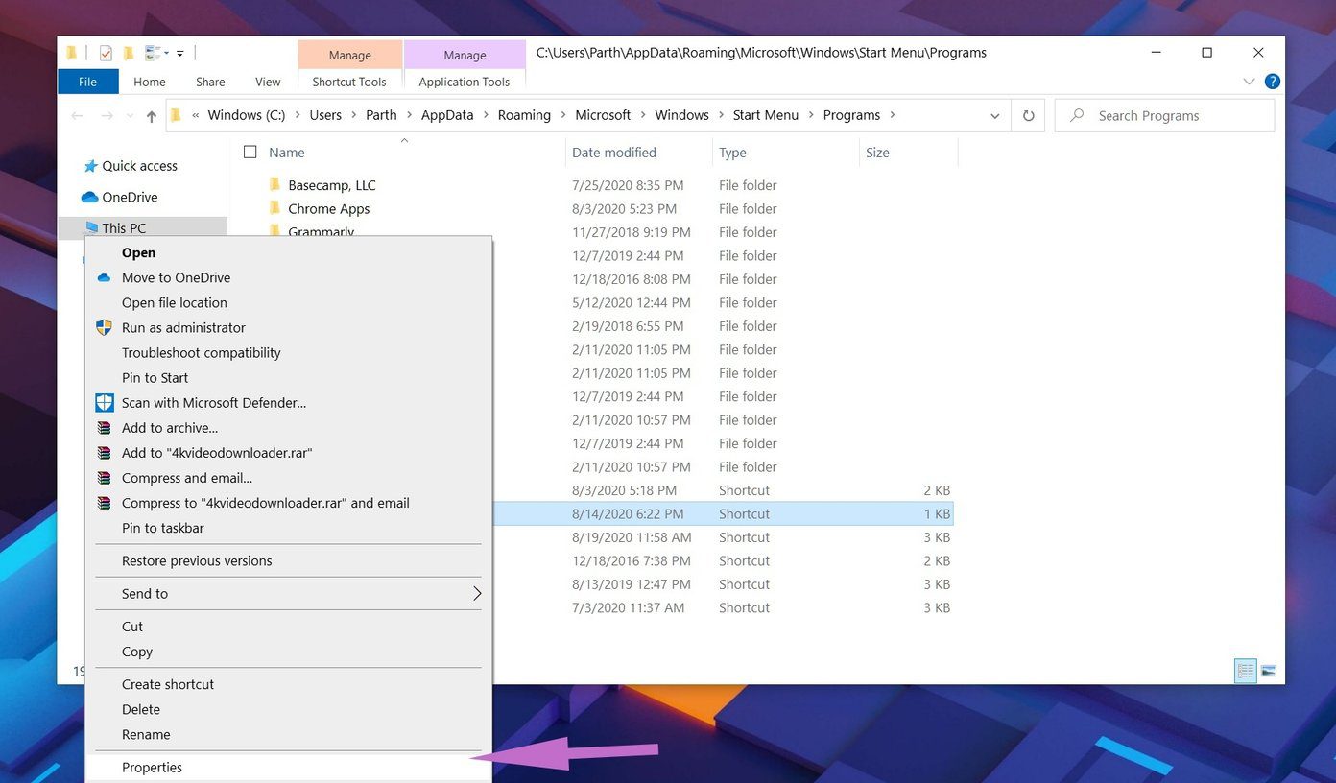The height and width of the screenshot is (783, 1336).
Task: Go to Start Menu in the breadcrumb
Action: 766,115
